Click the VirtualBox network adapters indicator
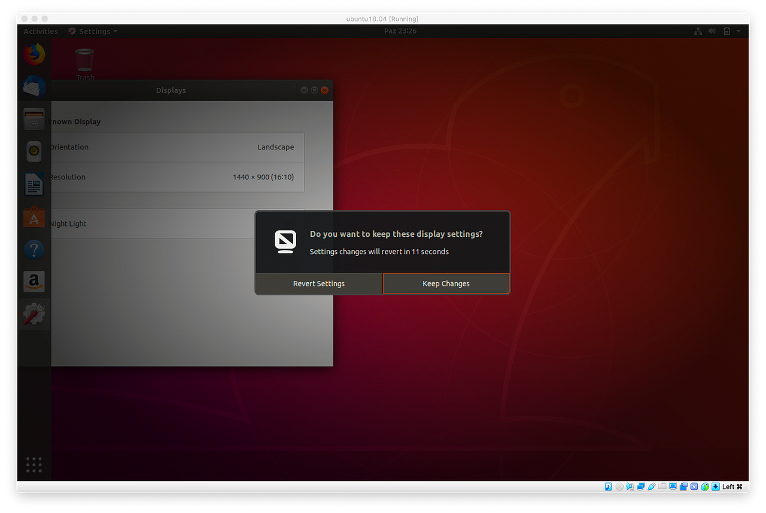Screen dimensions: 766x513 (x=641, y=487)
